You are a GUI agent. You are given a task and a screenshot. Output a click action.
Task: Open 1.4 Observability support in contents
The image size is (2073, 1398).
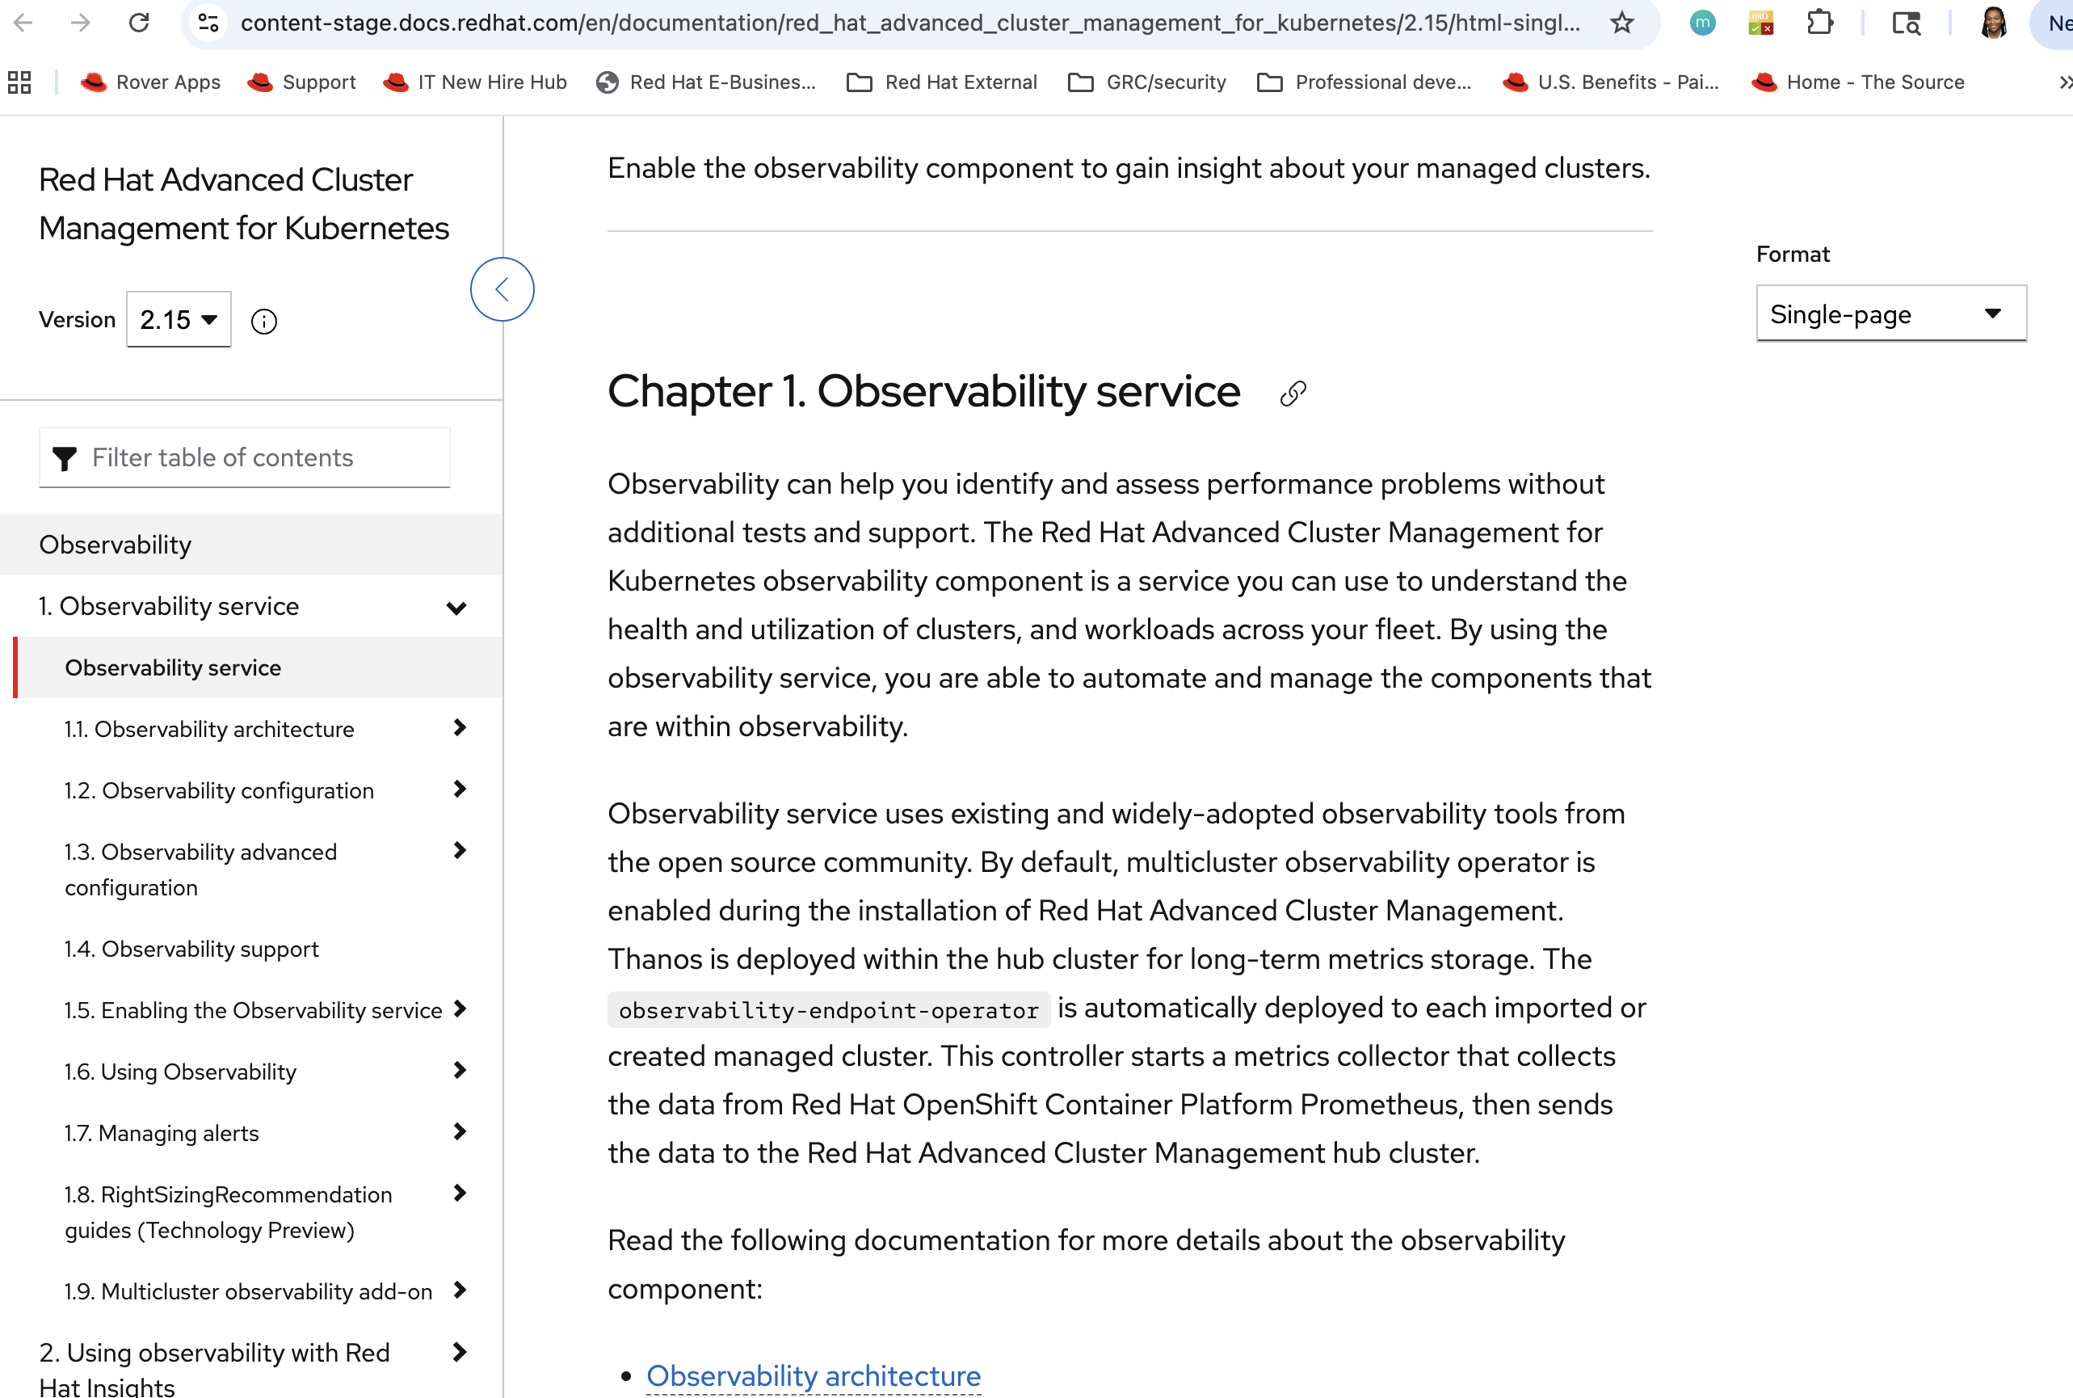[191, 949]
